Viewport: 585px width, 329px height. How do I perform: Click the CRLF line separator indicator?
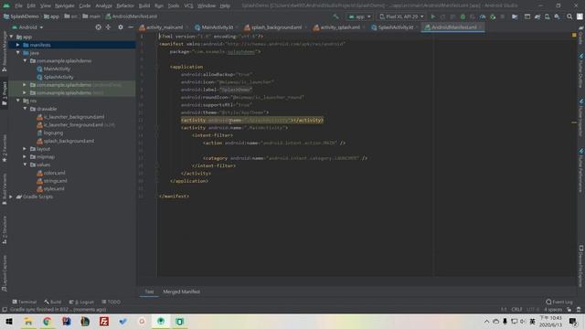[516, 310]
